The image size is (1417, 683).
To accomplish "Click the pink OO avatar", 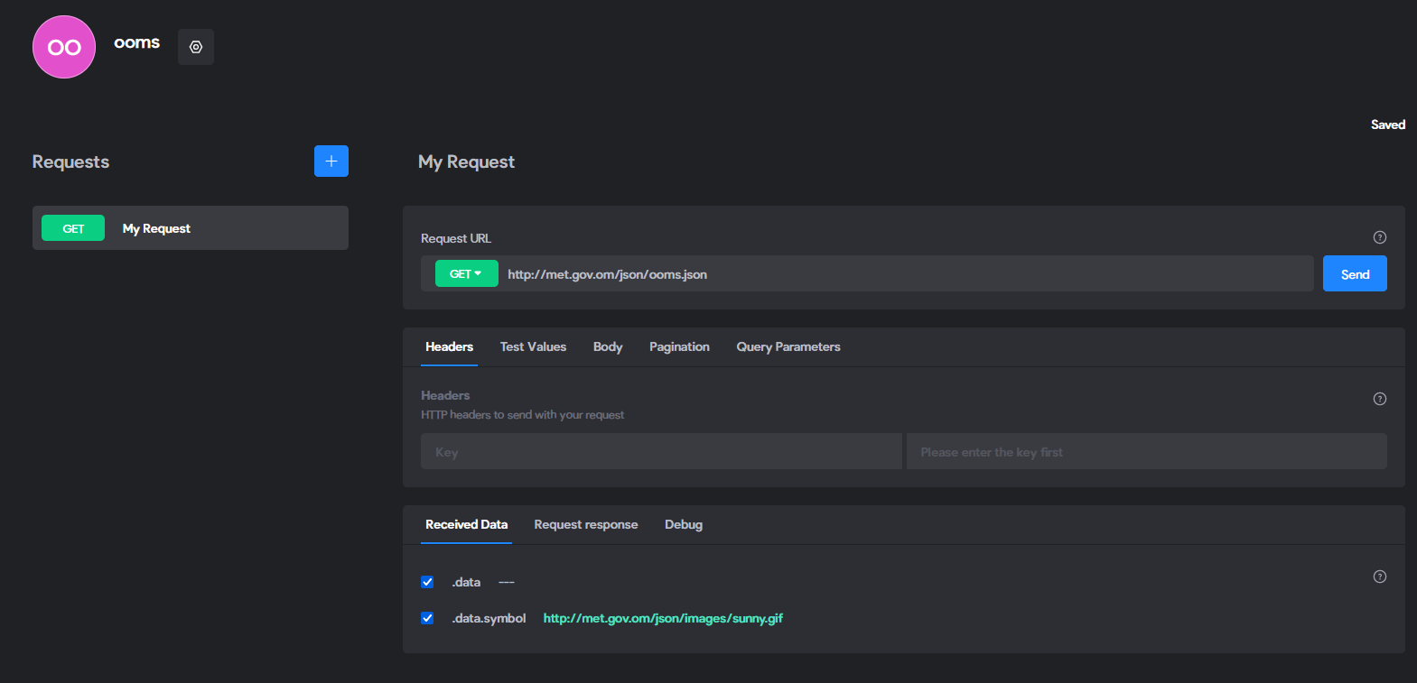I will pos(64,47).
